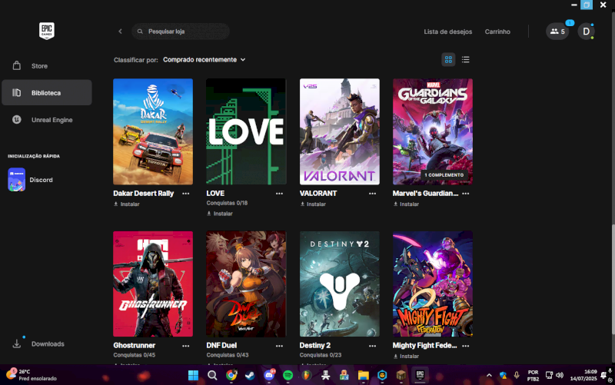The width and height of the screenshot is (615, 385).
Task: Click the library vertical scrollbar
Action: pos(613,279)
